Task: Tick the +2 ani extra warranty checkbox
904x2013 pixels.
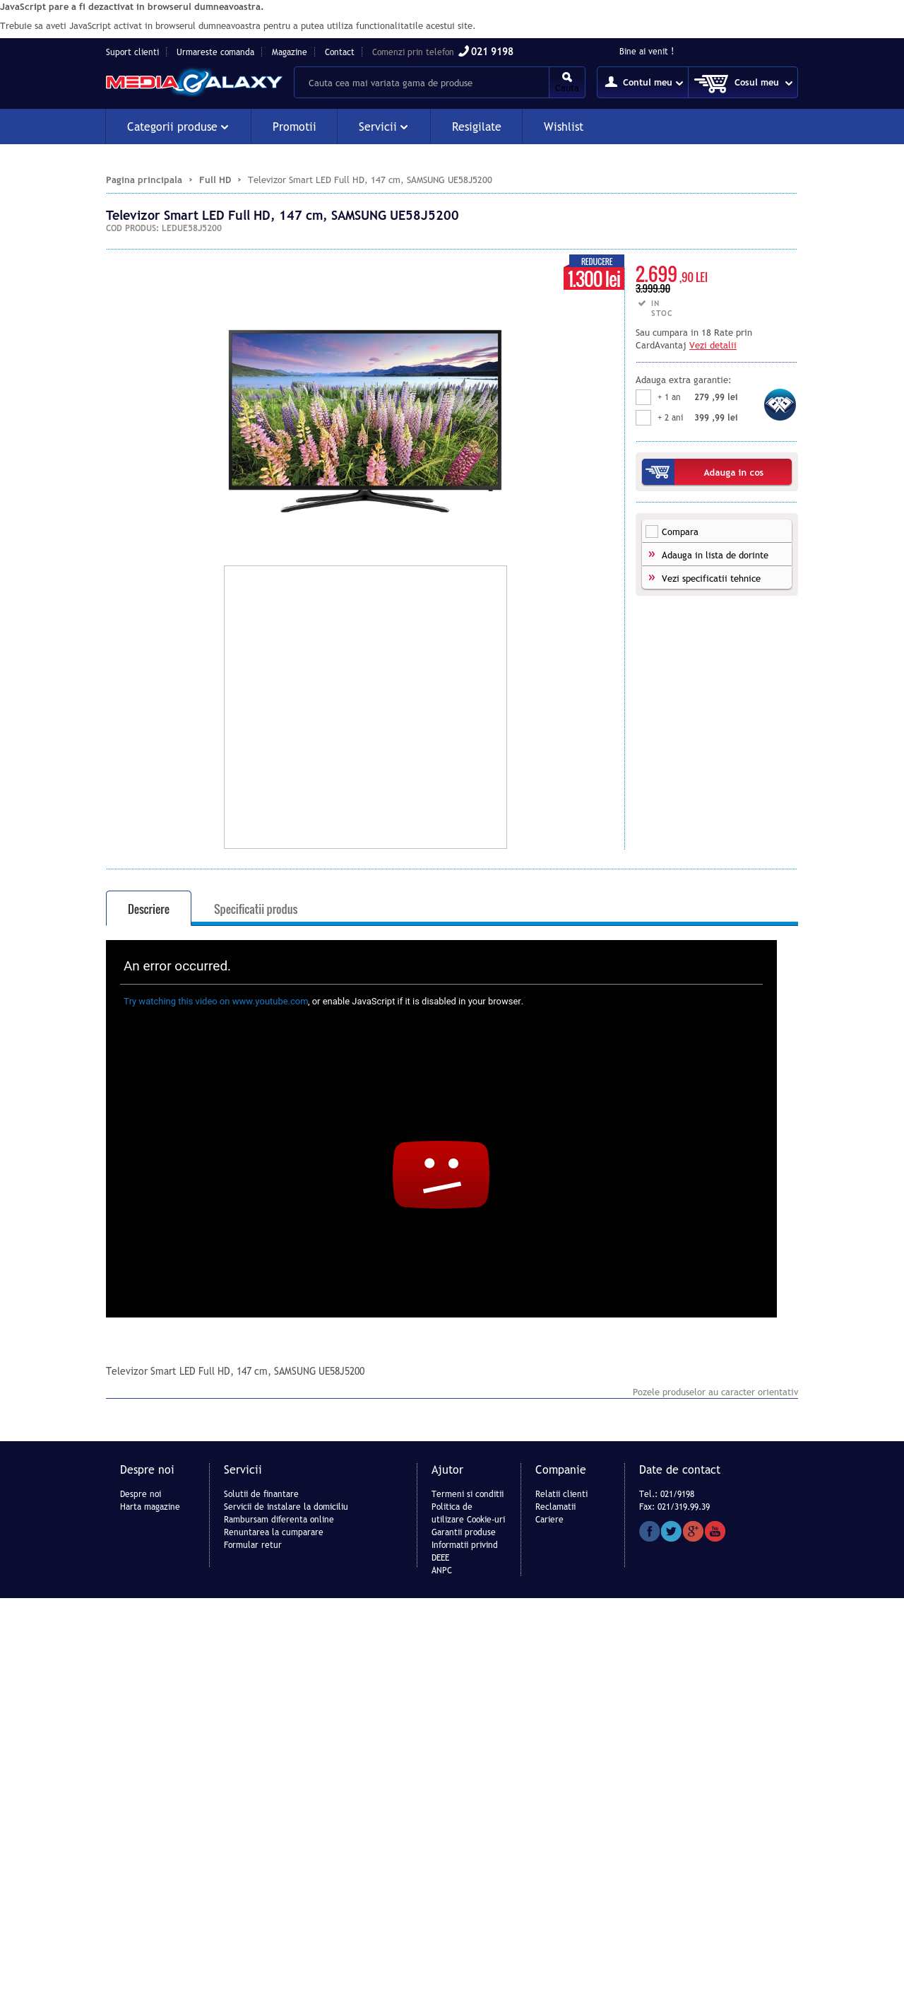Action: pyautogui.click(x=643, y=417)
